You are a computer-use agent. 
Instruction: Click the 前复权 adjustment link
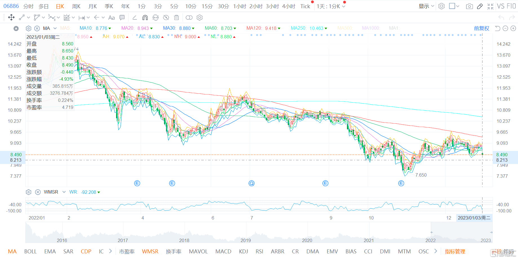(x=481, y=28)
